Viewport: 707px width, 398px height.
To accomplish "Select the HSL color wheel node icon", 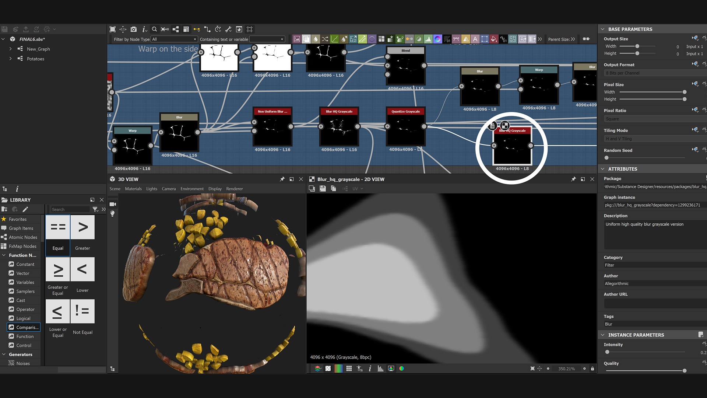I will point(437,39).
